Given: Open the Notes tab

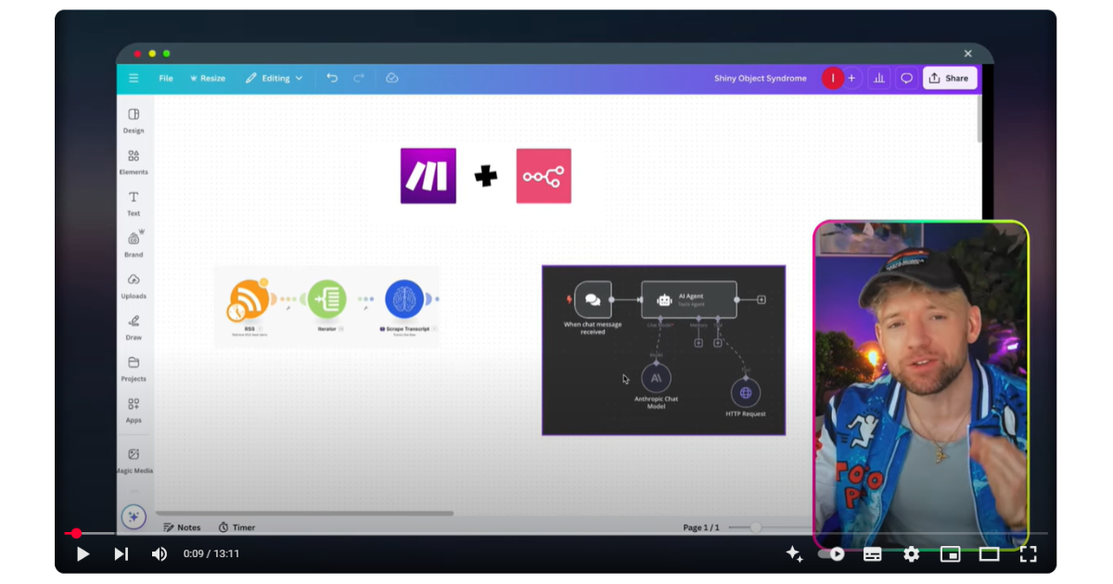Looking at the screenshot, I should point(182,527).
